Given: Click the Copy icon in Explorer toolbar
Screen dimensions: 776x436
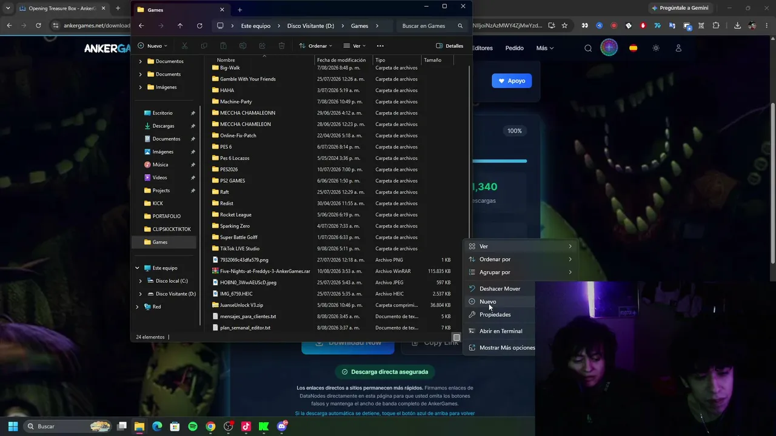Looking at the screenshot, I should pos(204,46).
